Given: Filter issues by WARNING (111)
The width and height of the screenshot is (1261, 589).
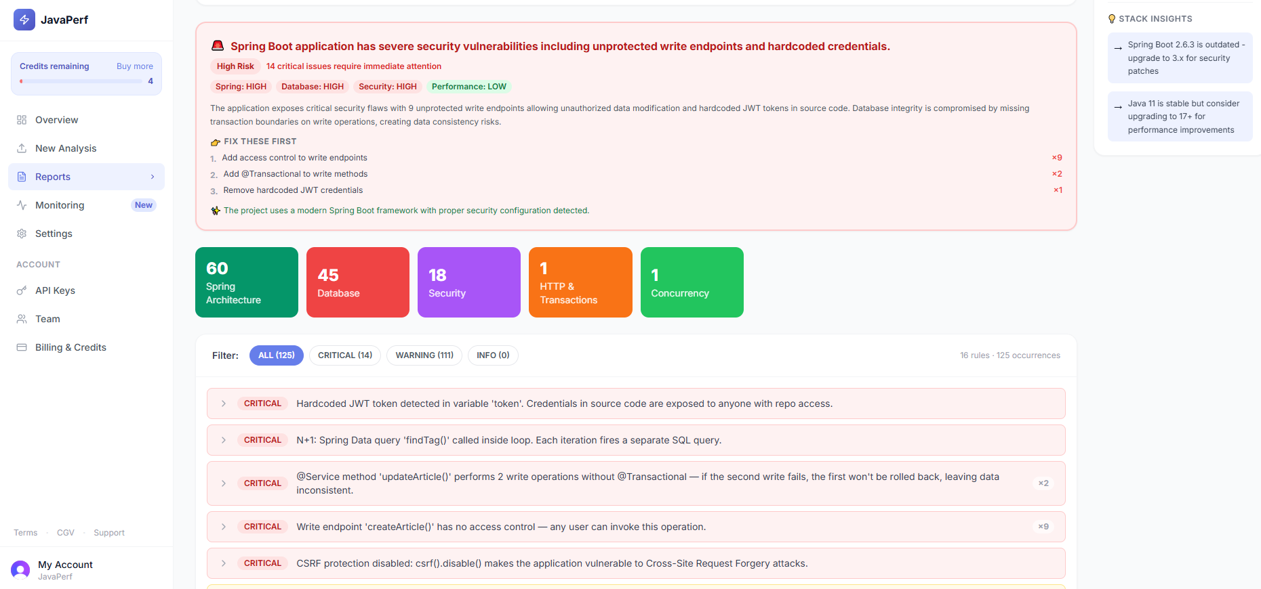Looking at the screenshot, I should pos(424,355).
